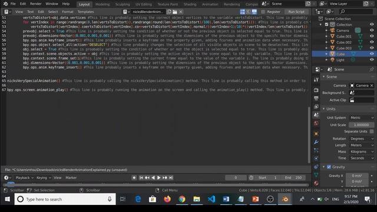Open the File menu
The width and height of the screenshot is (377, 212).
click(x=13, y=4)
